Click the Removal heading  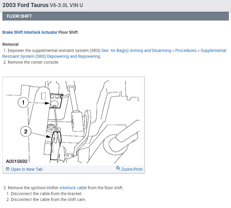[11, 44]
